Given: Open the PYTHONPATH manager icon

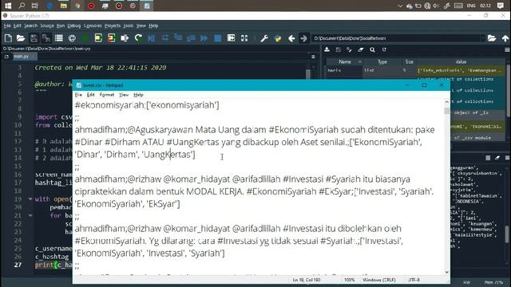Looking at the screenshot, I should point(278,38).
